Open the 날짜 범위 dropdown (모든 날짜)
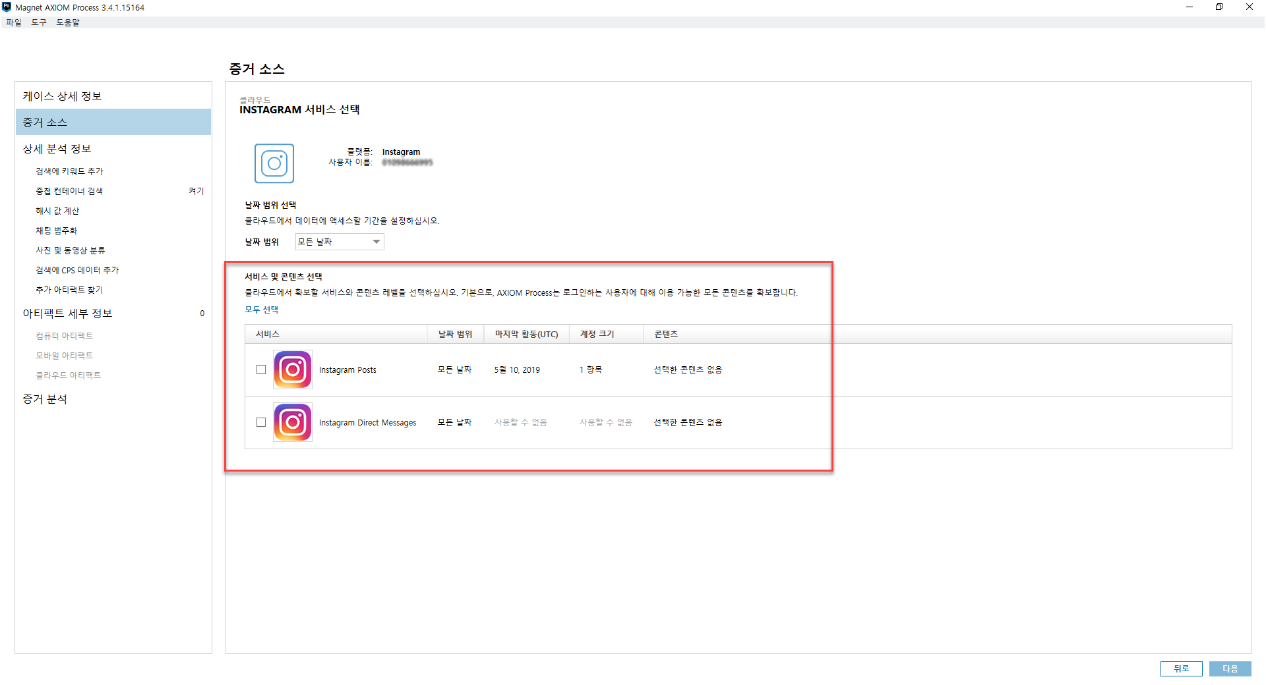1266x685 pixels. point(340,242)
